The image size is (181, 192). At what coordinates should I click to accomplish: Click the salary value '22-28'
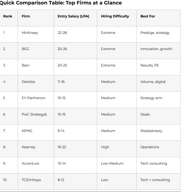click(x=62, y=33)
